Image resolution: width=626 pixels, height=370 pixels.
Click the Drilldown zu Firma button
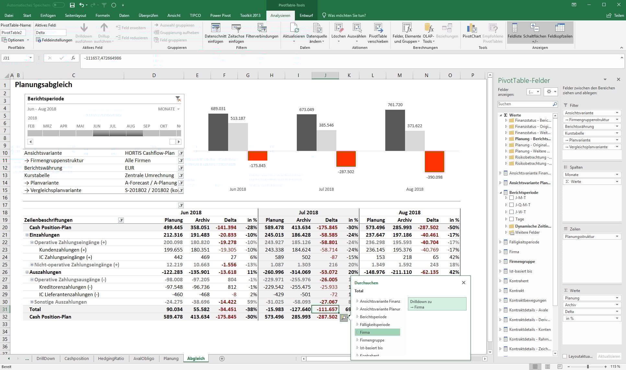437,304
